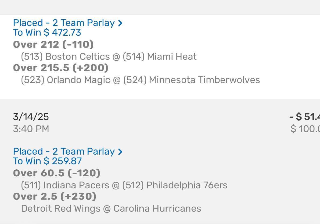Click the To Win $ 472.73 text
Screen dimensions: 320x224
(47, 32)
